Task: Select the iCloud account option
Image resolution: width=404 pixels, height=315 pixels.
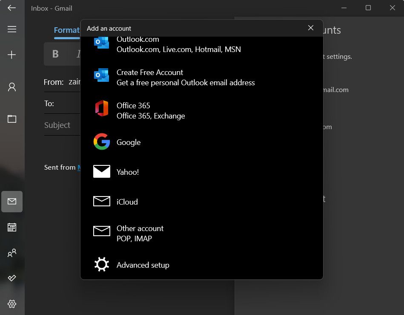Action: (202, 202)
